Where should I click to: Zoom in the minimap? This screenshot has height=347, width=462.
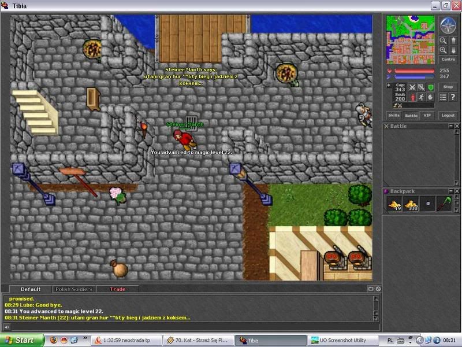(x=443, y=50)
